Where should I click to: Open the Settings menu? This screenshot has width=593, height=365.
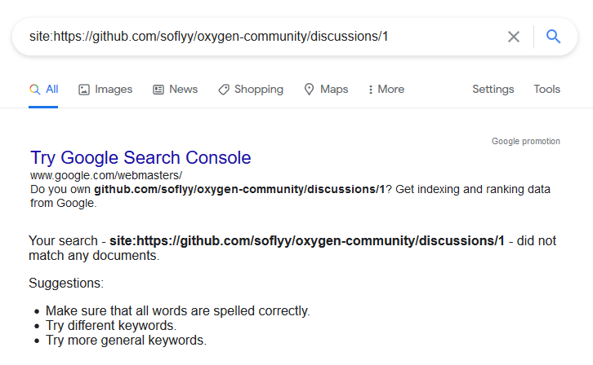tap(493, 90)
